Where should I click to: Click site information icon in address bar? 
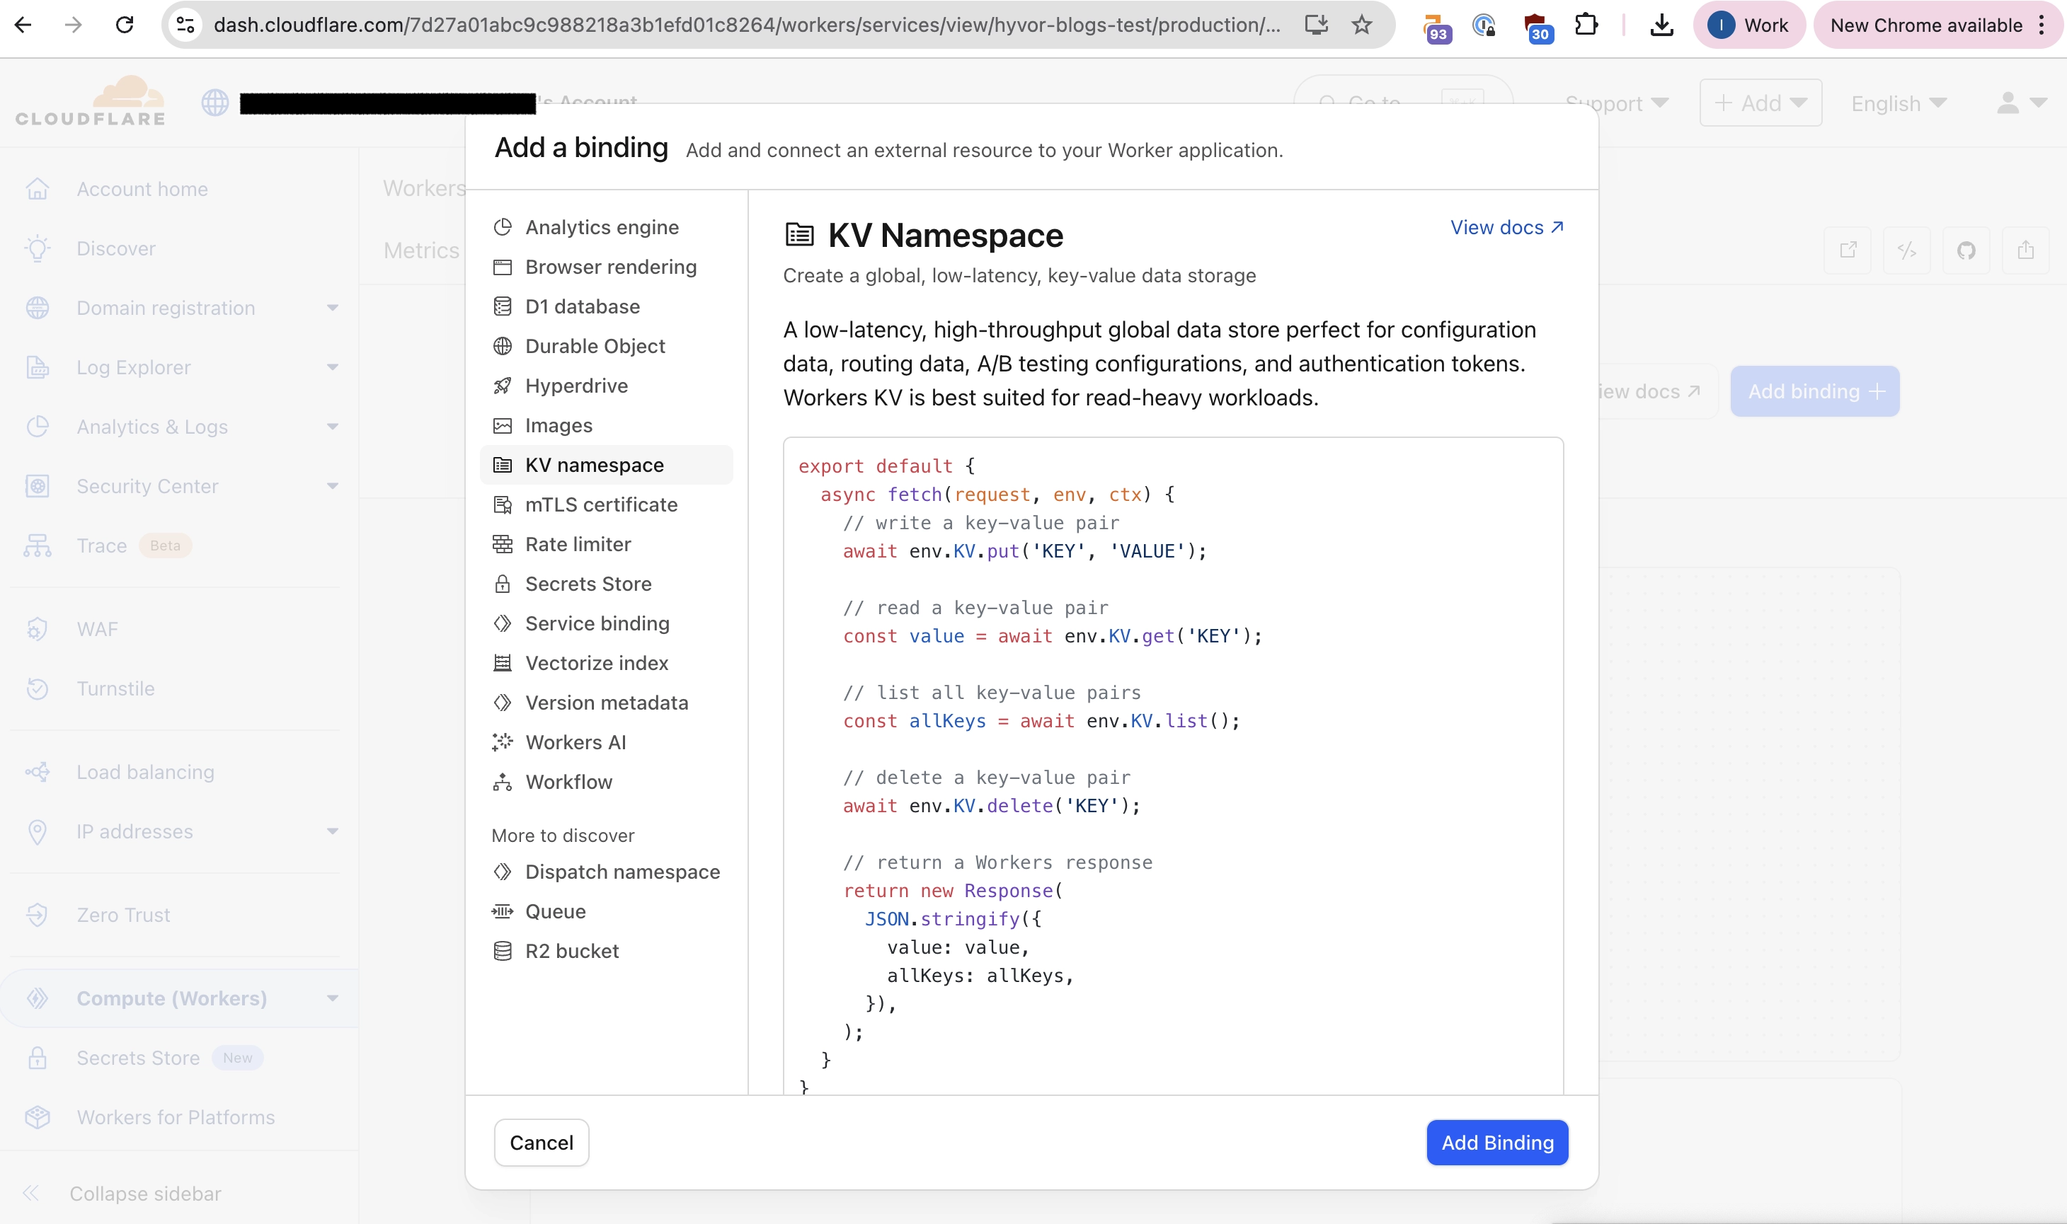pyautogui.click(x=185, y=25)
